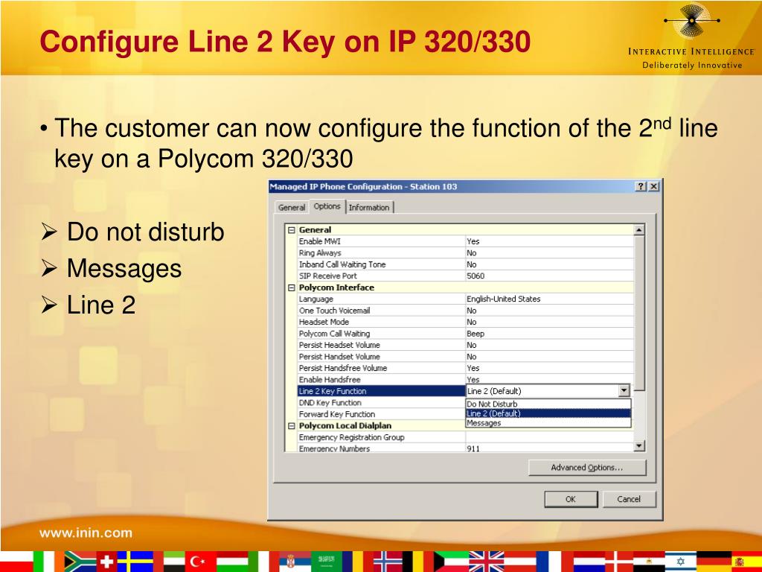
Task: Select the Enable MWI row
Action: pos(466,241)
